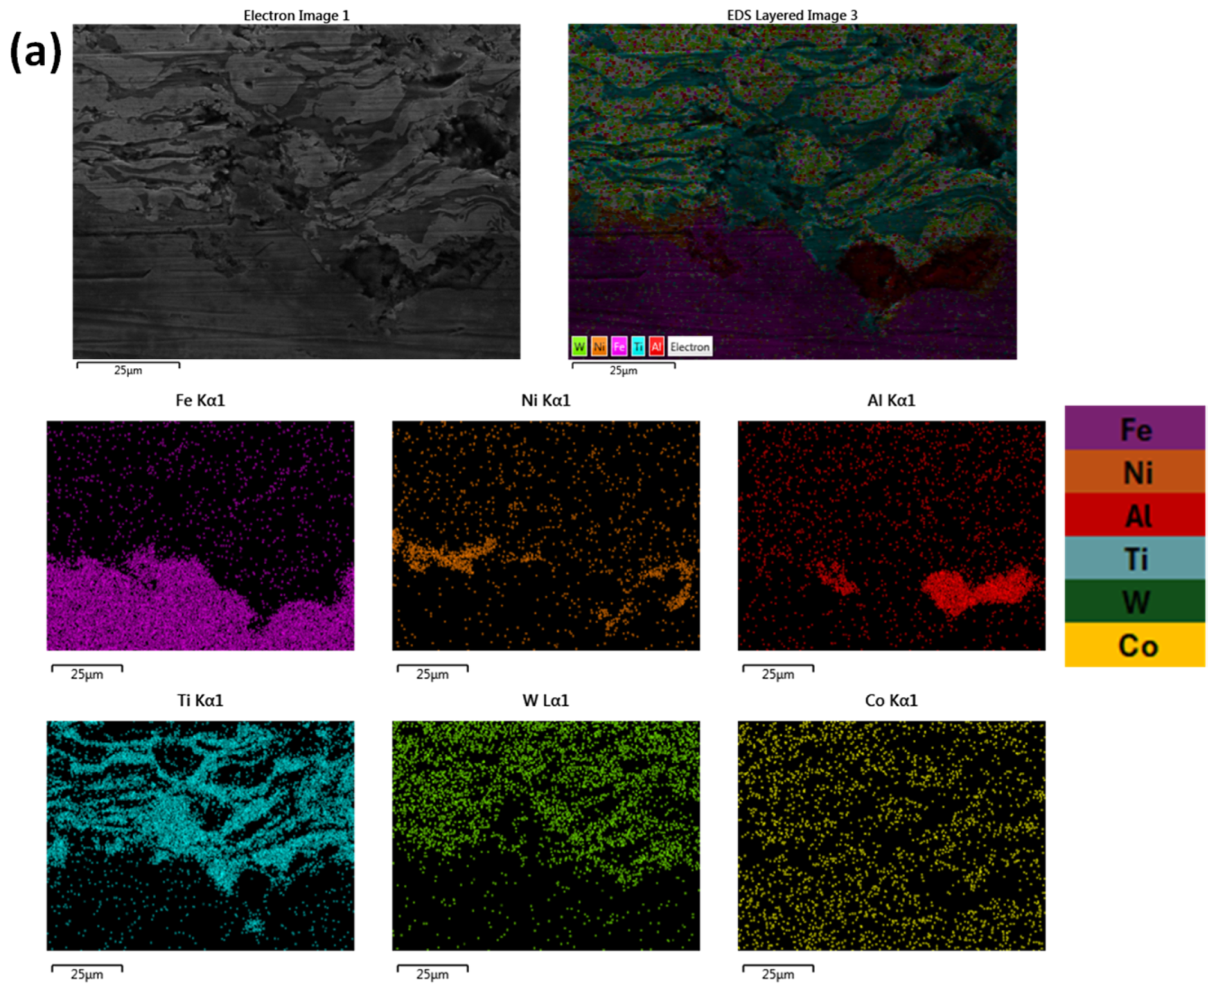Image resolution: width=1216 pixels, height=993 pixels.
Task: Click the Al Kα1 map title
Action: point(891,401)
